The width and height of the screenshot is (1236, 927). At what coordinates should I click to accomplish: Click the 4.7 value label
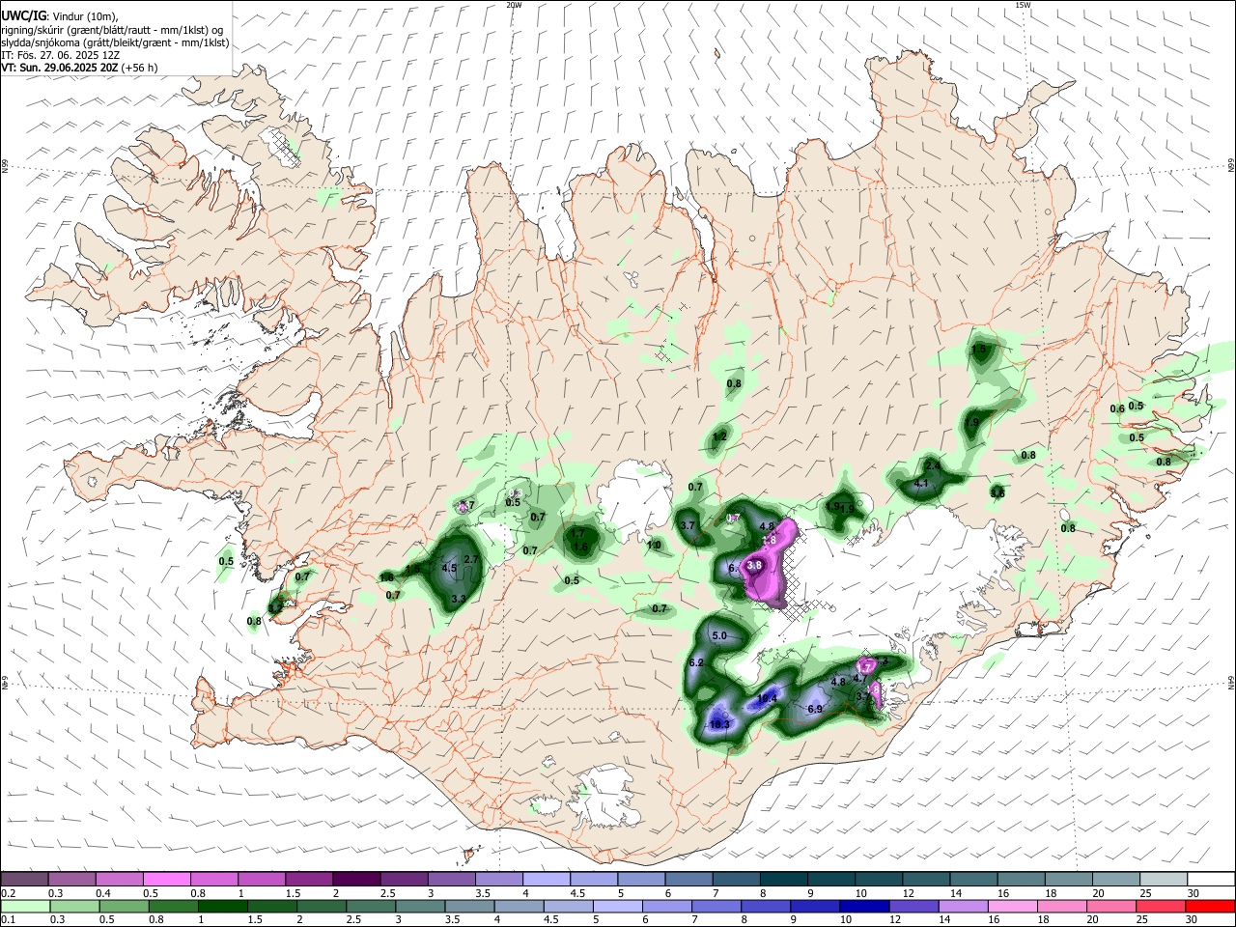(860, 678)
